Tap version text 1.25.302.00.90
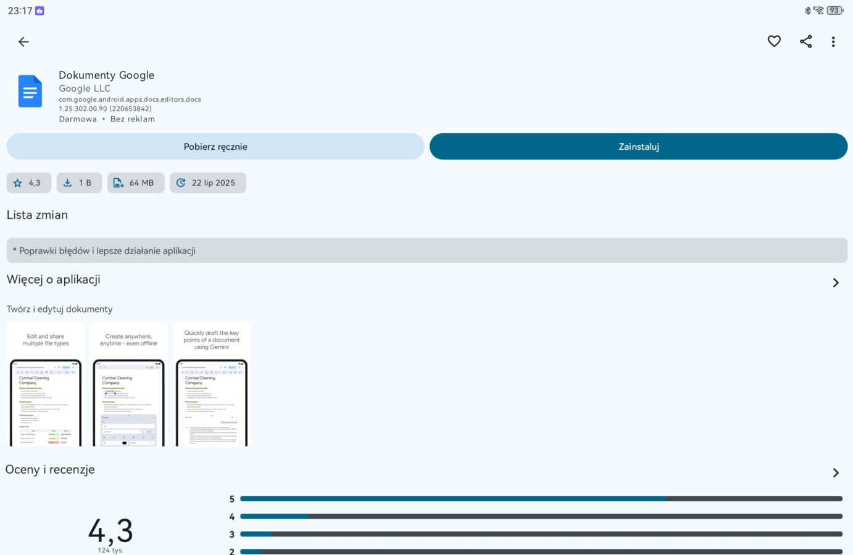 coord(105,109)
